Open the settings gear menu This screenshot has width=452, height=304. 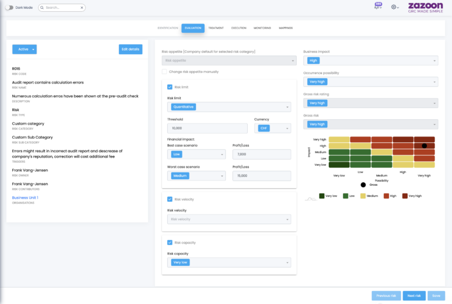394,8
